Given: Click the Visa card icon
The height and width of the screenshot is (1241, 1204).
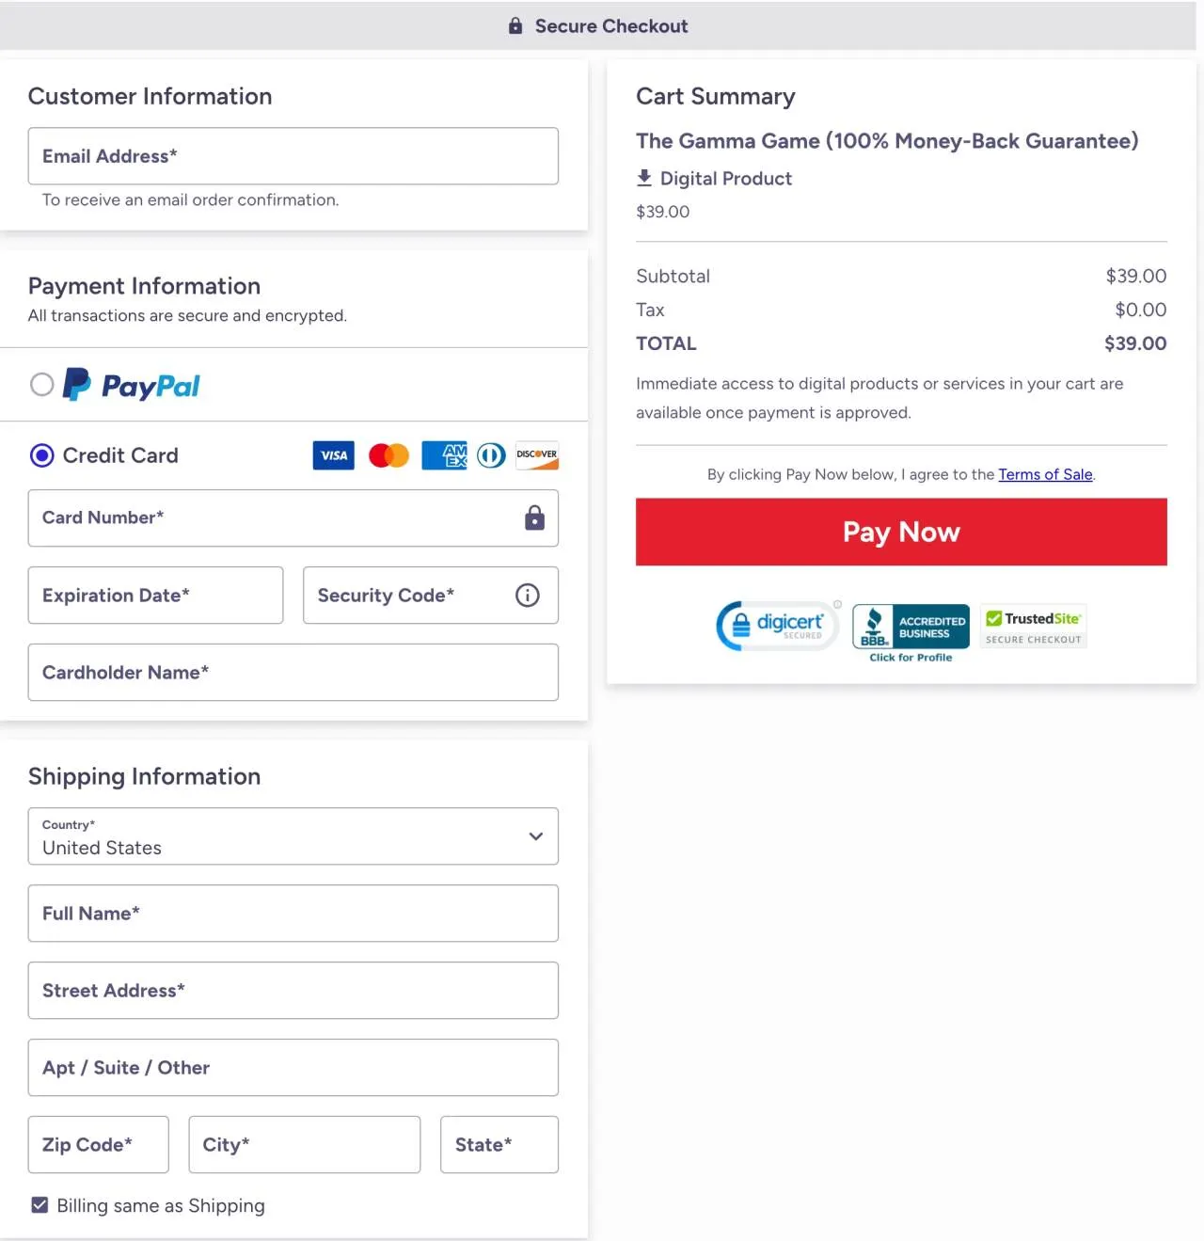Looking at the screenshot, I should (x=333, y=455).
